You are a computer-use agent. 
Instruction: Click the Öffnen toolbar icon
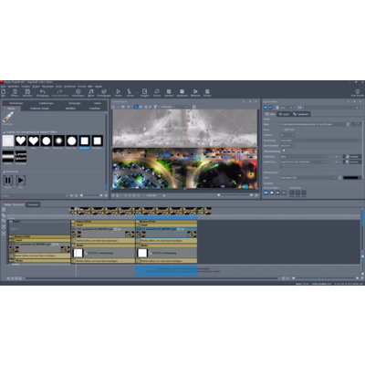pos(15,92)
